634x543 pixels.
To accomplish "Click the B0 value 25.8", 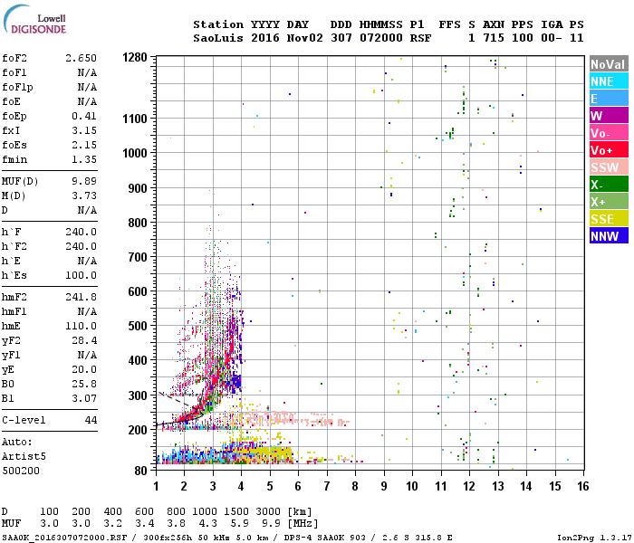I will pos(84,385).
